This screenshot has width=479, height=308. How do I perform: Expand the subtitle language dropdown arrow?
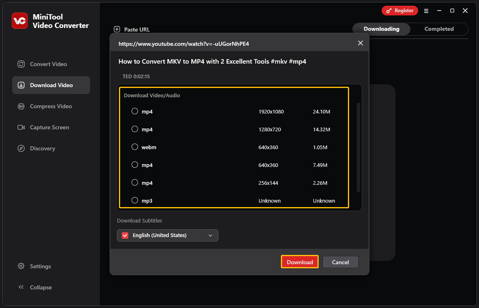210,235
